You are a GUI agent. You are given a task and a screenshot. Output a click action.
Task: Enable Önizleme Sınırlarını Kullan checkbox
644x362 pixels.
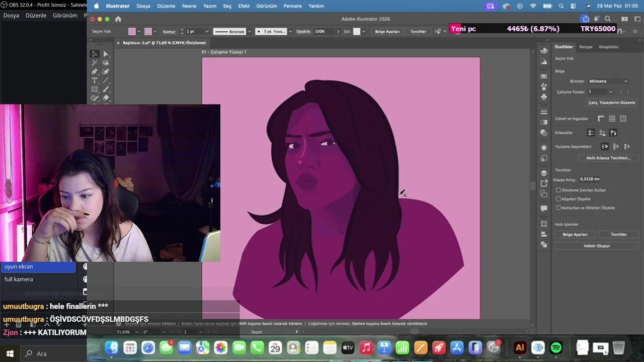click(558, 190)
